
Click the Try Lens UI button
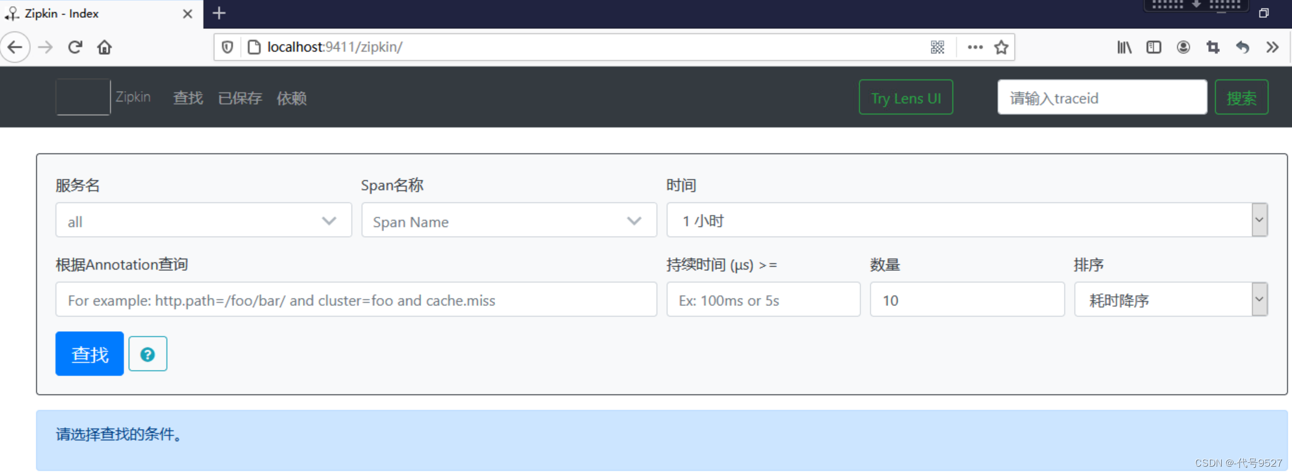[906, 97]
